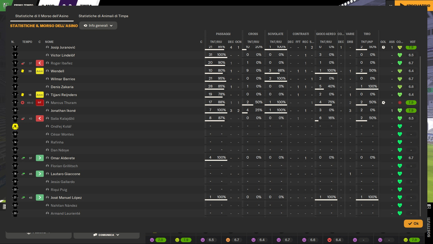Sort by the TEMPO column header

click(27, 42)
